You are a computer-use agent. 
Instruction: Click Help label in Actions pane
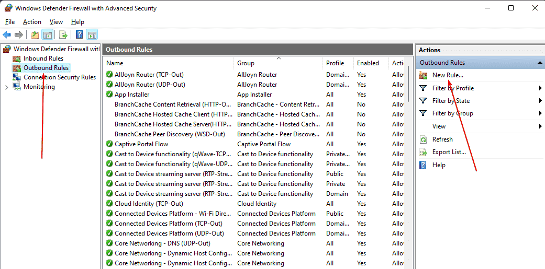439,165
